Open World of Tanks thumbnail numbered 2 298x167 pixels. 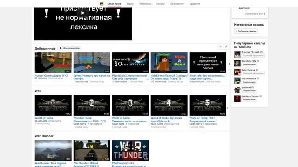[92, 105]
